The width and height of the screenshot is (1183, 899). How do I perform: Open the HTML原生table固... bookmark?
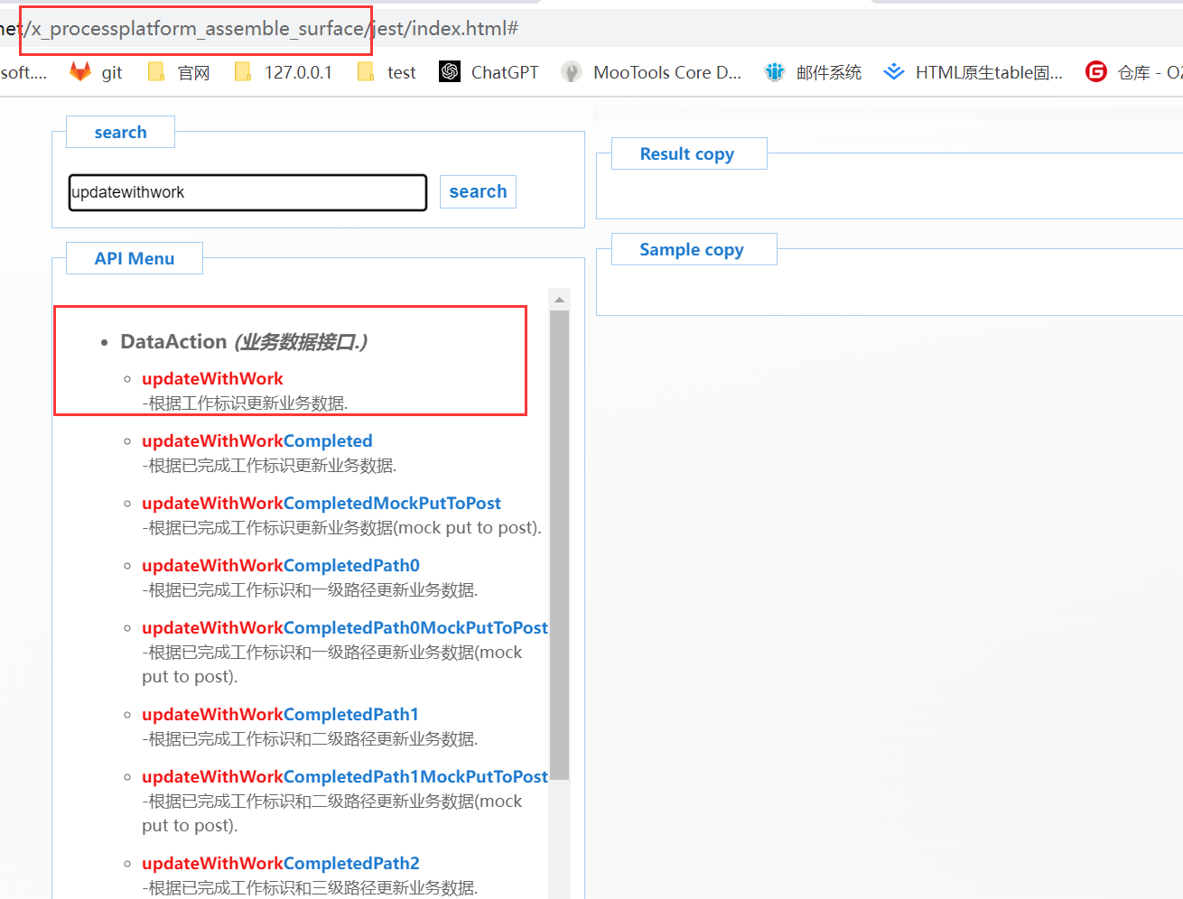click(x=973, y=72)
